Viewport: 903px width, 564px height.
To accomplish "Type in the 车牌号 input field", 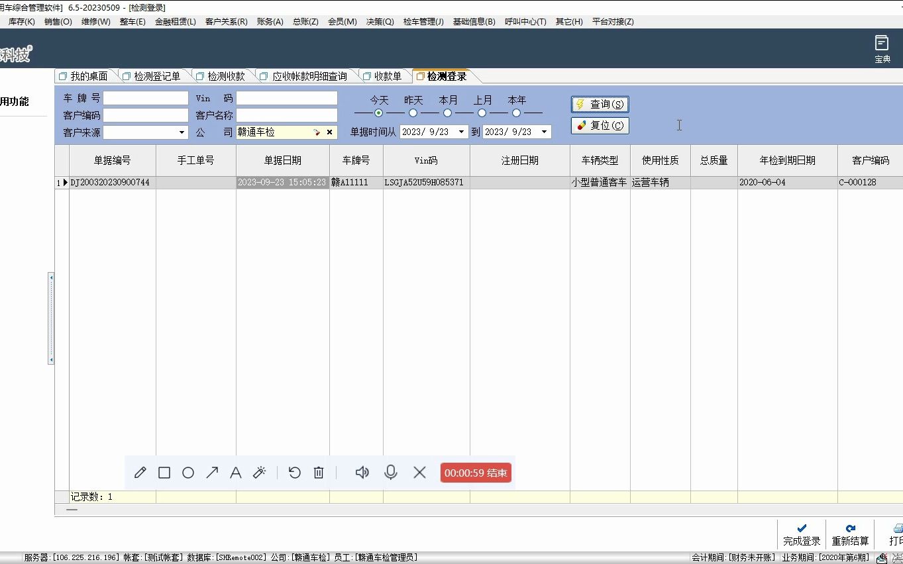I will (x=146, y=97).
